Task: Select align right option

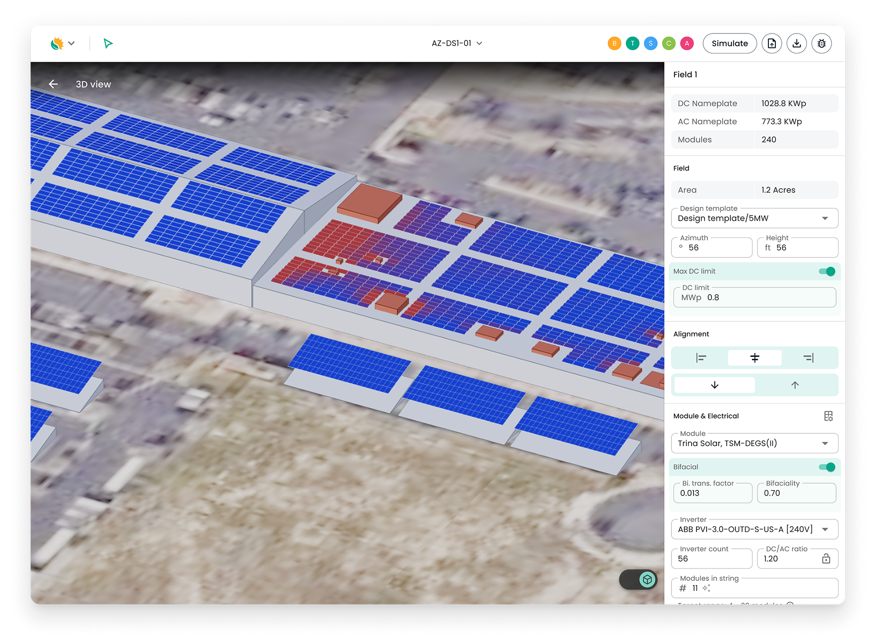Action: (x=808, y=358)
